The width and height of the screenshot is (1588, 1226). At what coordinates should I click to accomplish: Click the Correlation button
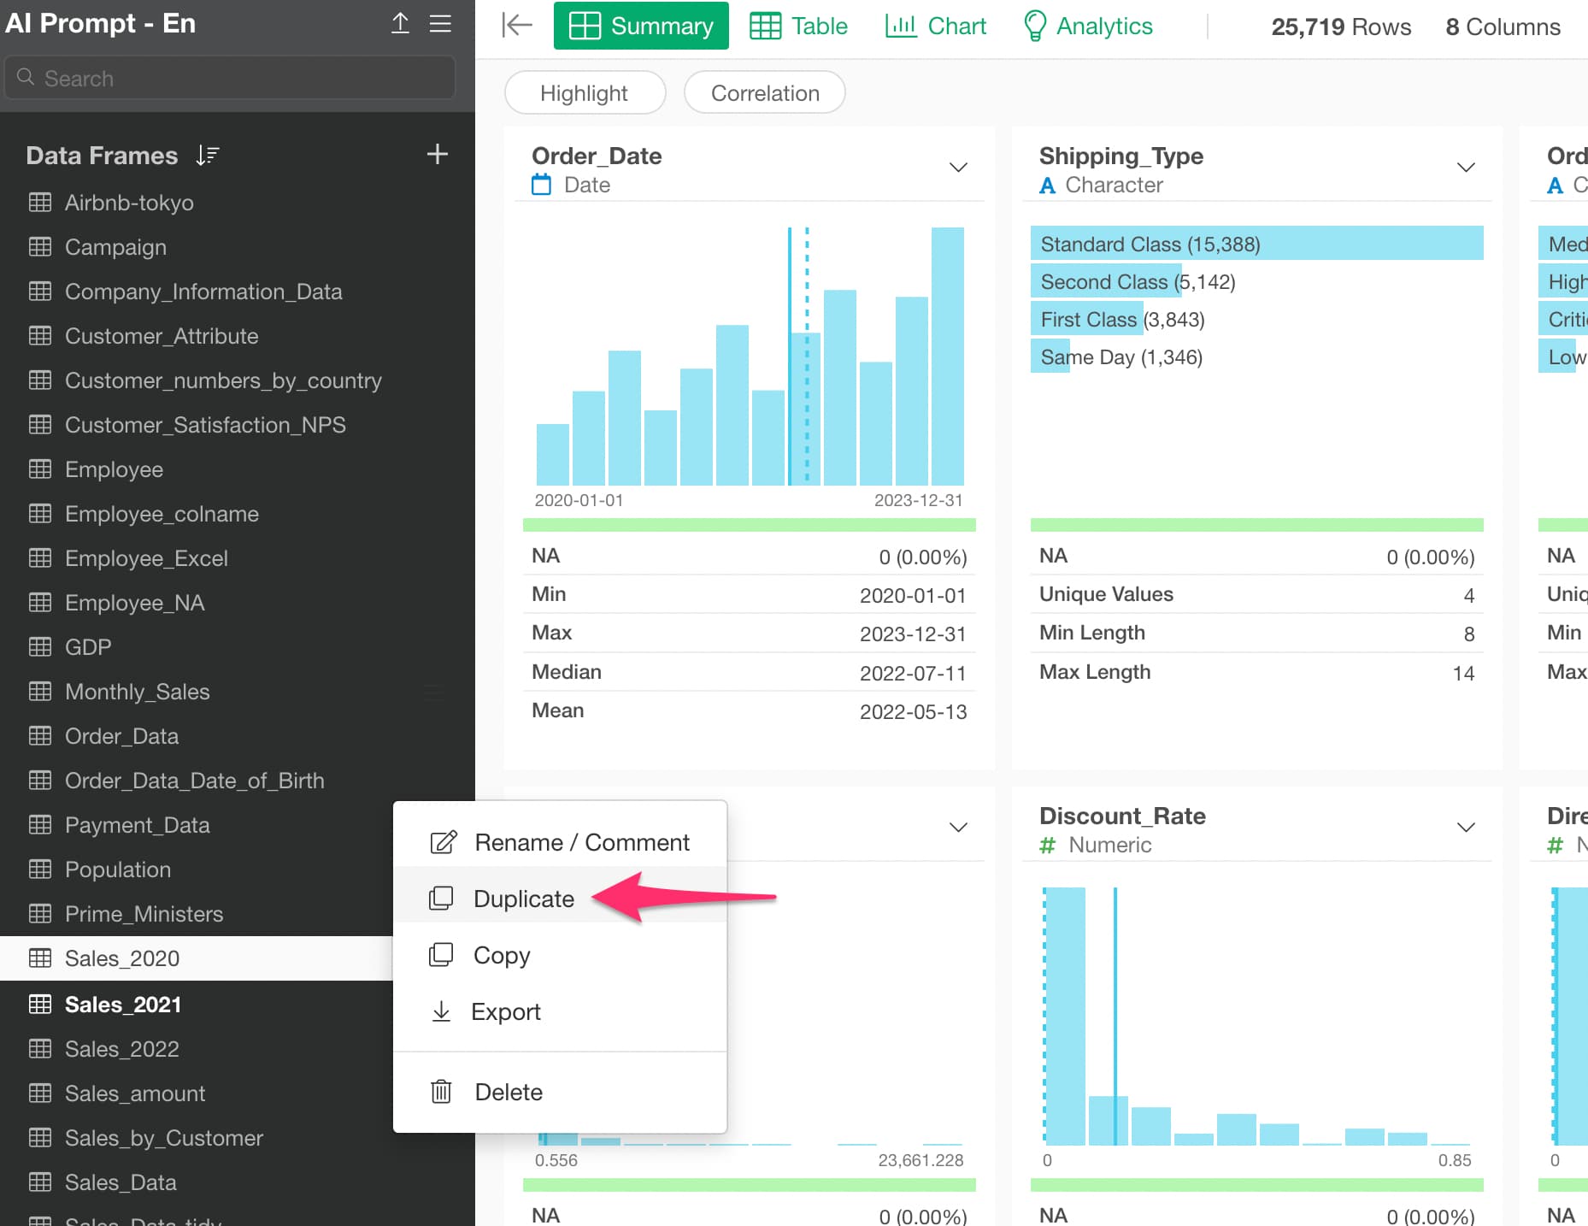pyautogui.click(x=765, y=92)
